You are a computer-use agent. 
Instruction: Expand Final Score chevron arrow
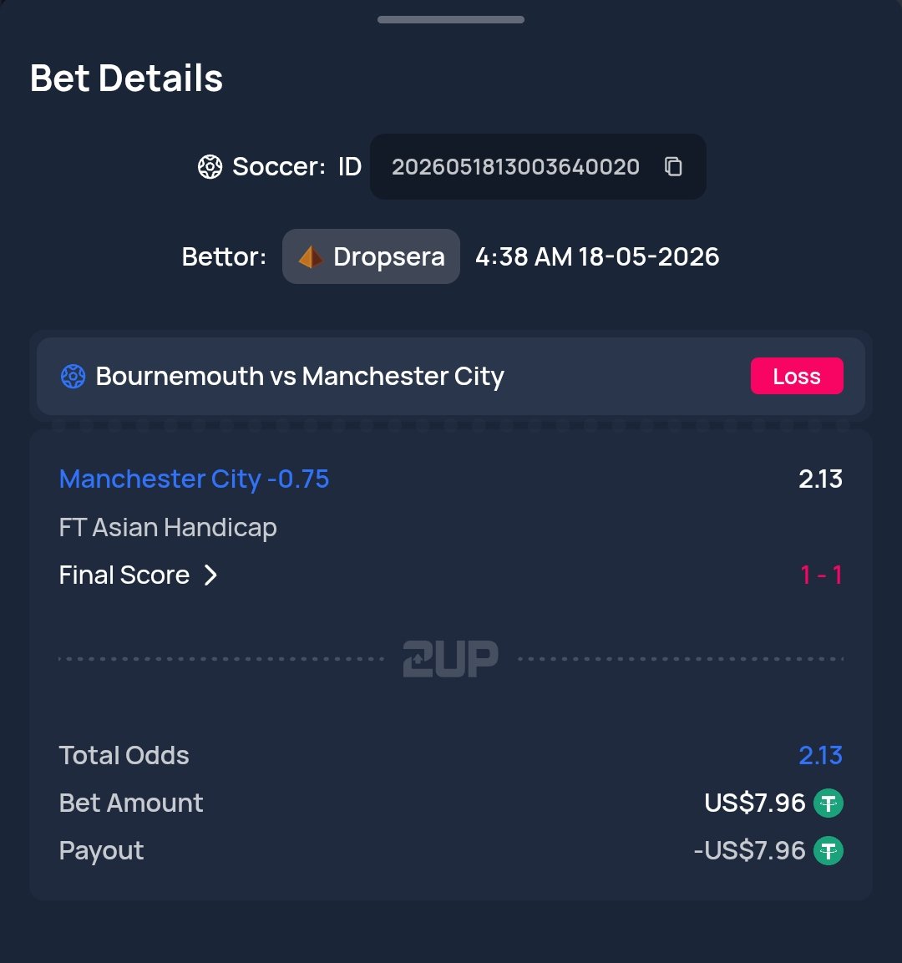(210, 575)
